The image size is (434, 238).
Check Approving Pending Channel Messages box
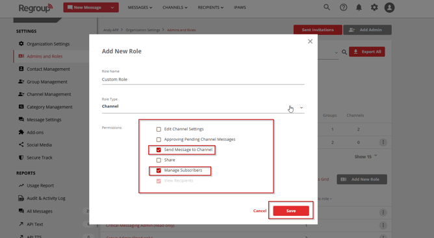(159, 139)
